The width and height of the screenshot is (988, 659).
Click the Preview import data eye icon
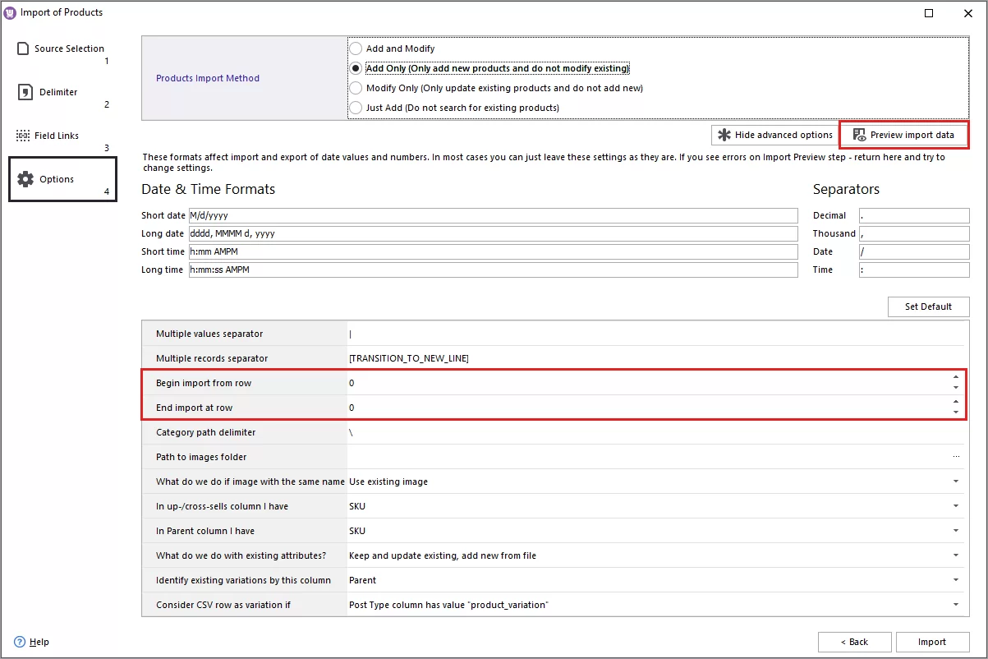[859, 135]
